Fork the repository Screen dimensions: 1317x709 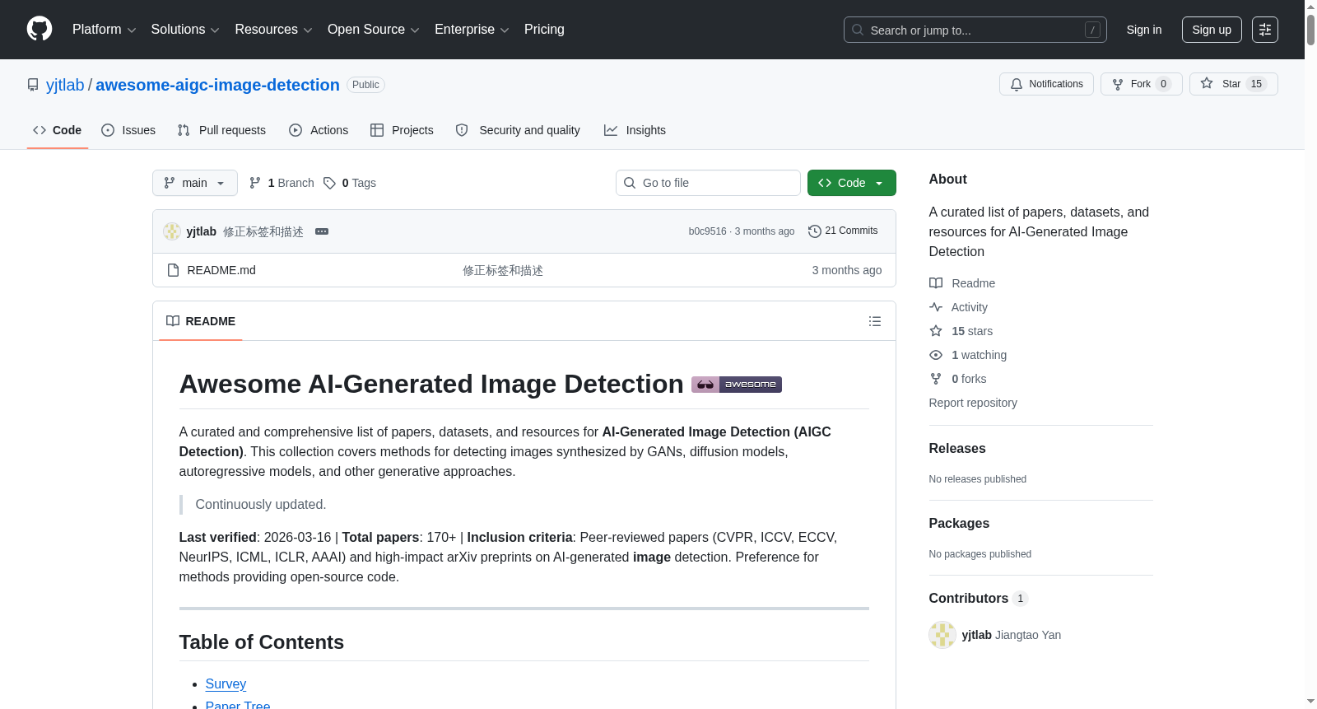1141,84
